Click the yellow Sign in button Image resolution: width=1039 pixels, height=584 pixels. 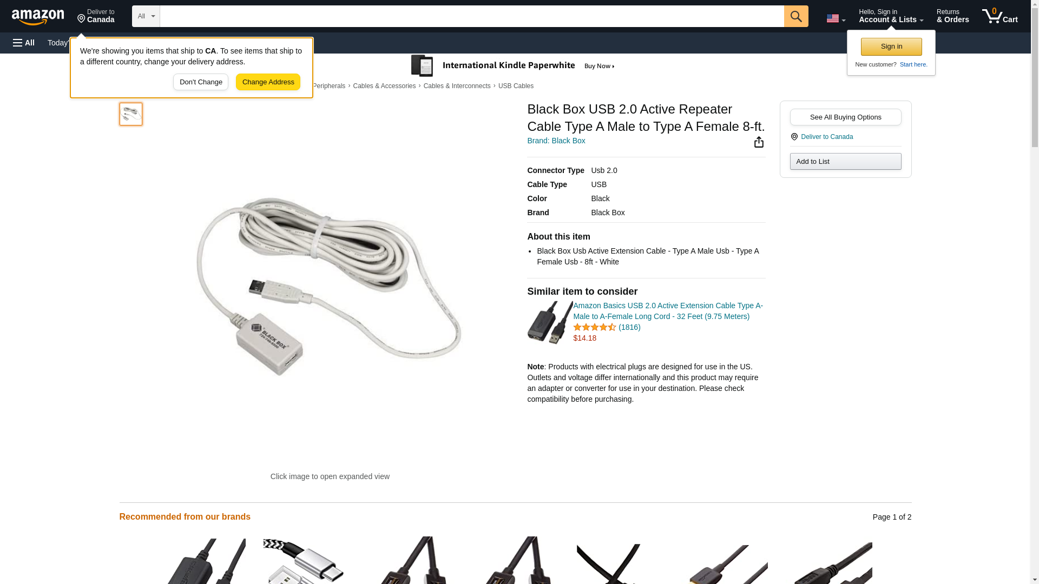coord(891,47)
